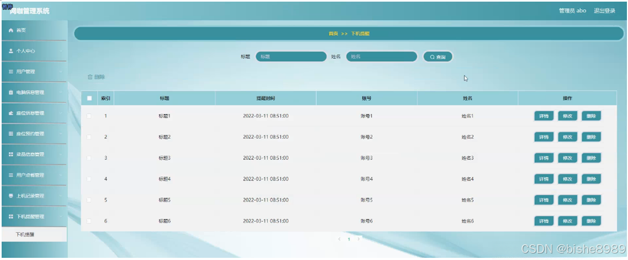This screenshot has height=260, width=628.
Task: Open 详情 for the 标题6 row
Action: pyautogui.click(x=544, y=221)
